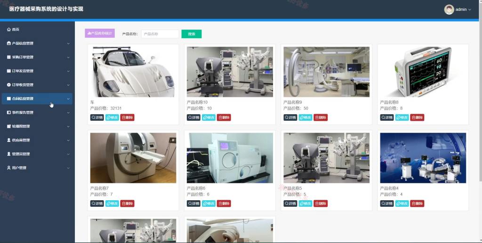
Task: Click the 产品价格: 32131 text
Action: tap(106, 108)
